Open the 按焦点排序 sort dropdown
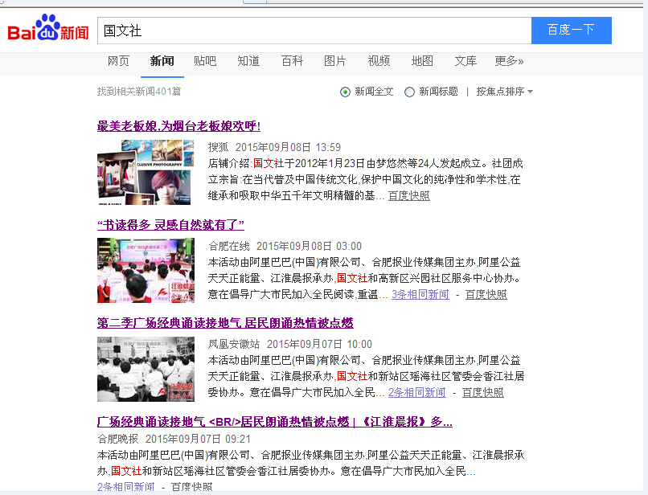Image resolution: width=648 pixels, height=495 pixels. click(x=505, y=92)
